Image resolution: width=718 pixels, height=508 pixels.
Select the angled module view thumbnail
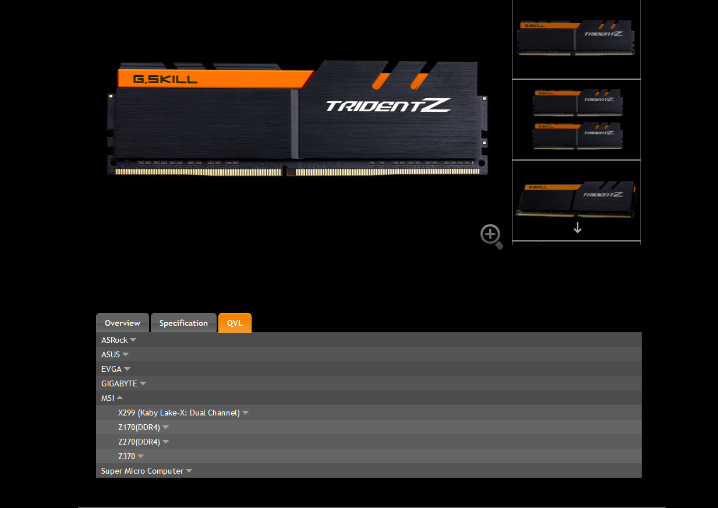click(x=576, y=200)
